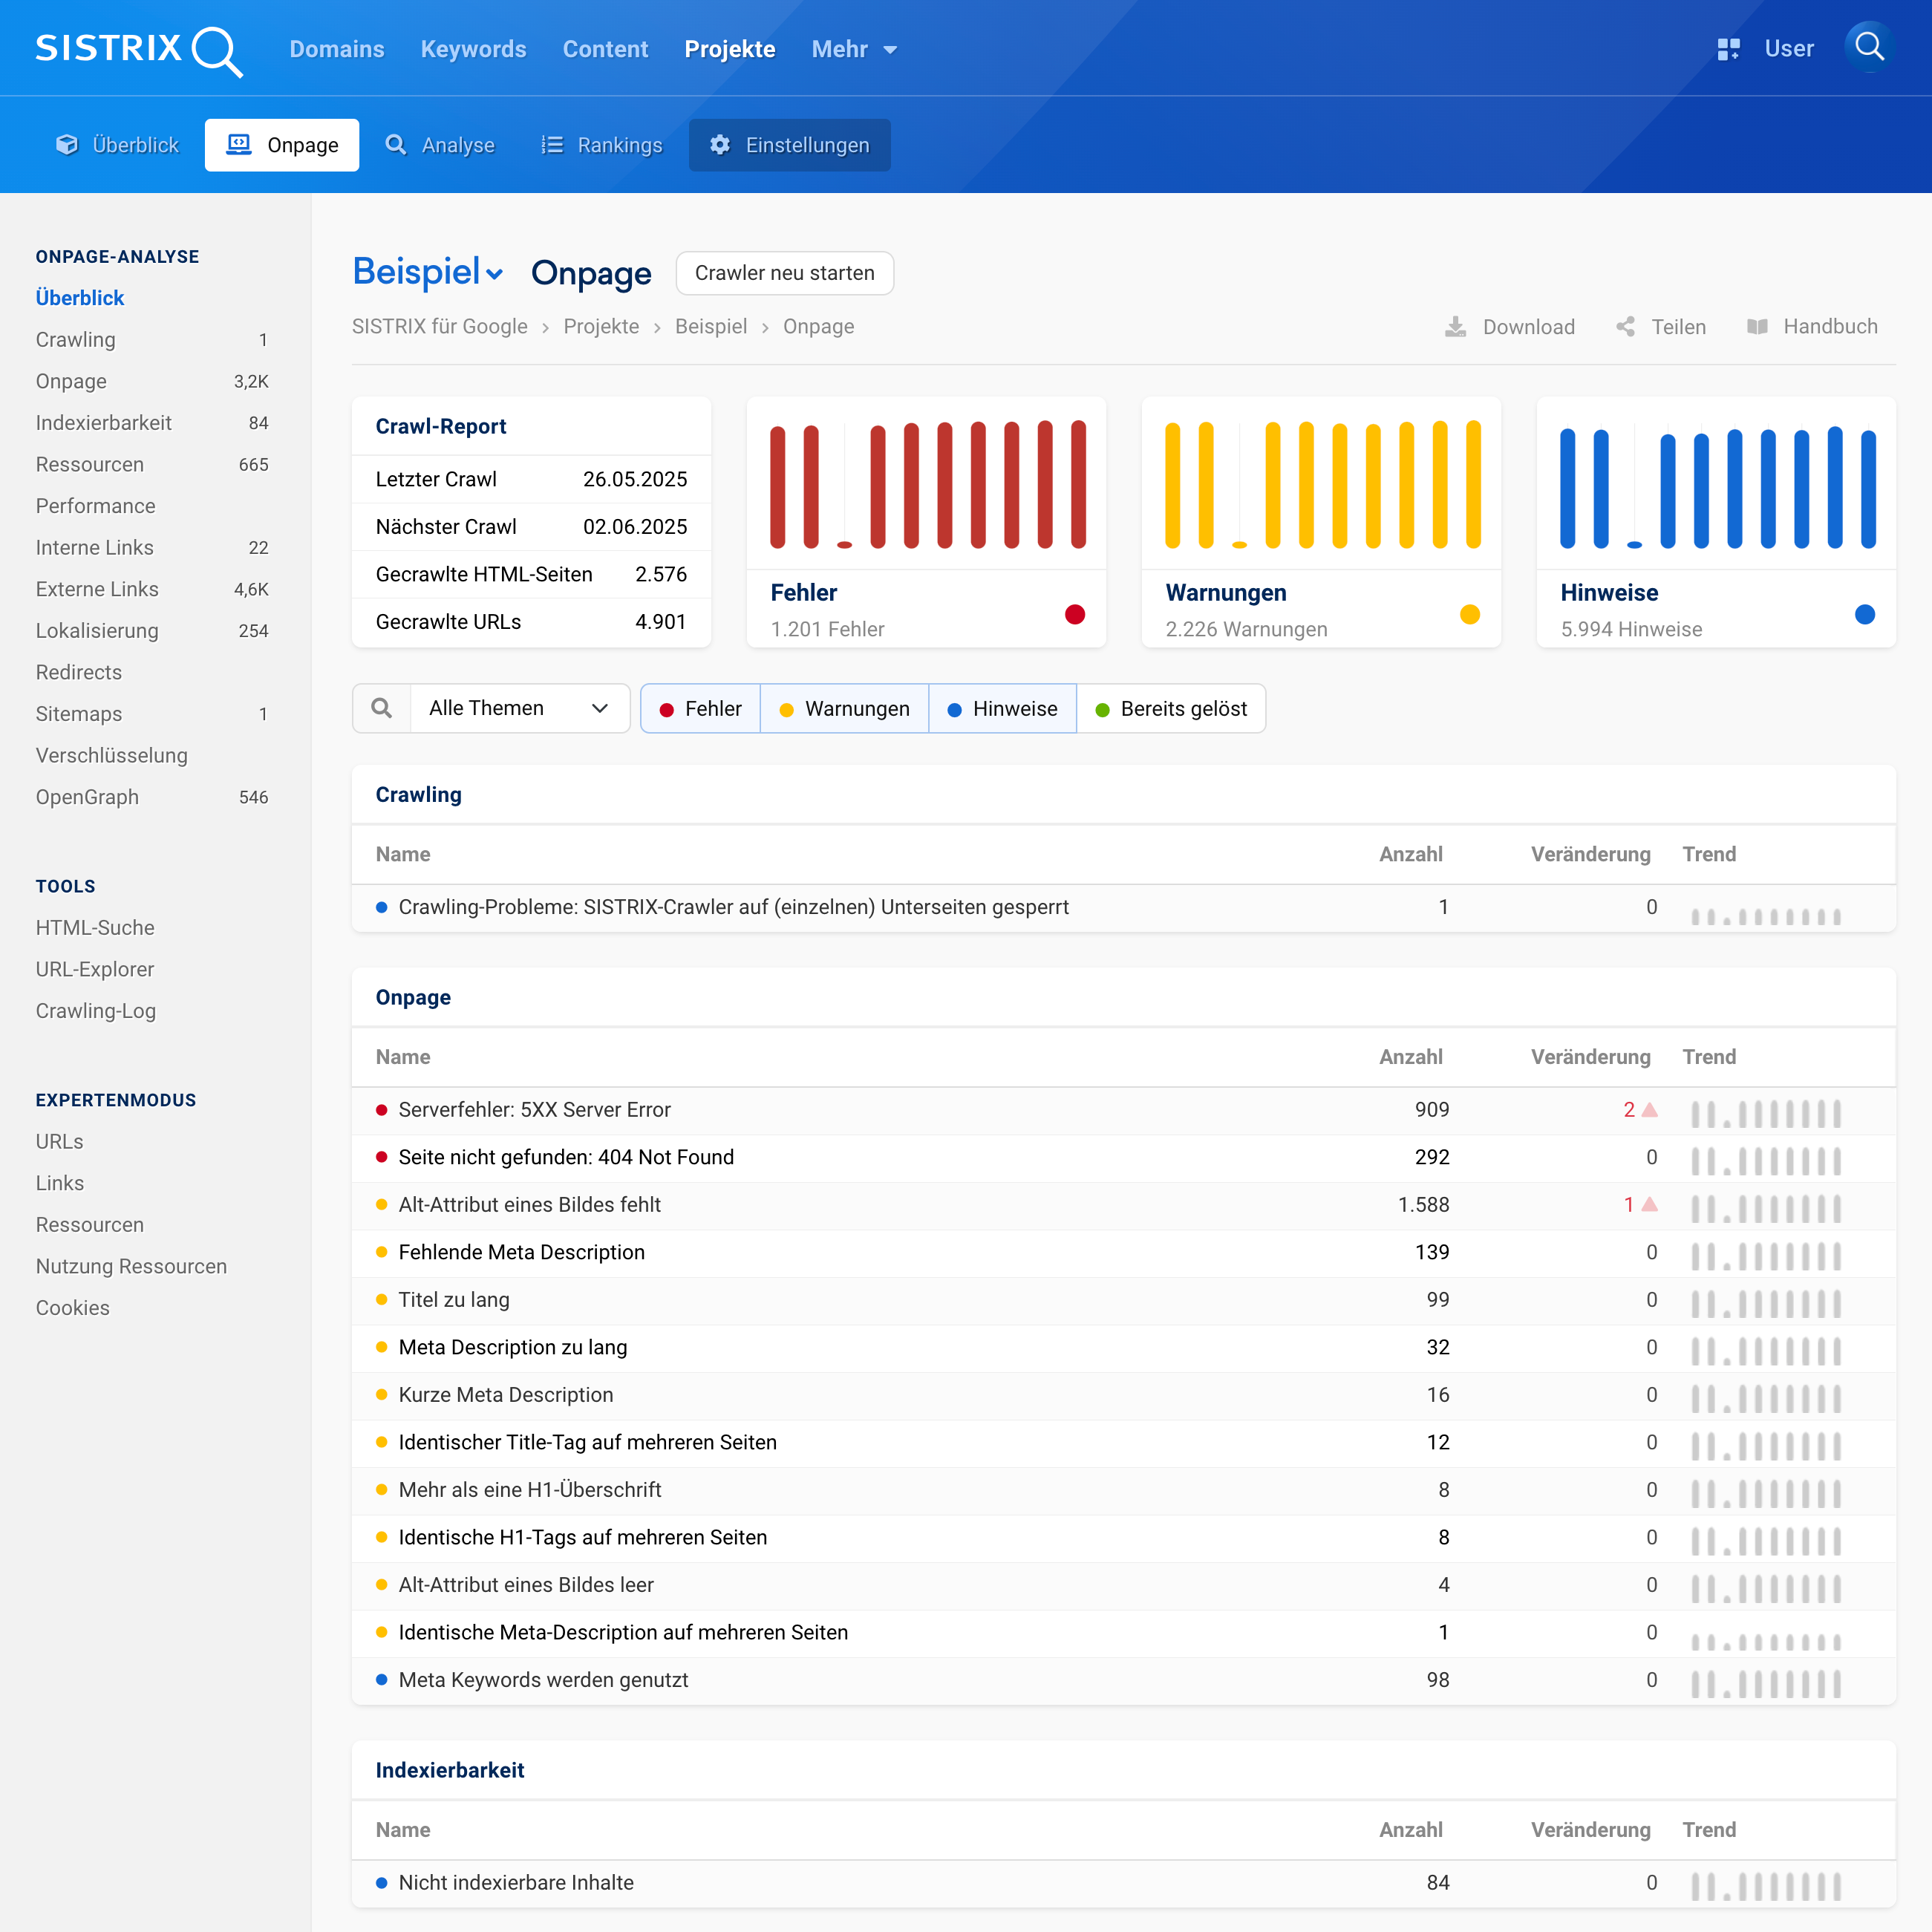Open Indexierbarkeit in the sidebar
The height and width of the screenshot is (1932, 1932).
(x=104, y=423)
